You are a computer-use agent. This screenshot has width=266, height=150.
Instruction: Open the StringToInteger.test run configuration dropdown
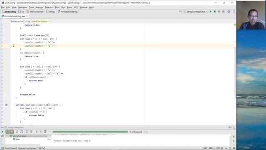pyautogui.click(x=196, y=12)
